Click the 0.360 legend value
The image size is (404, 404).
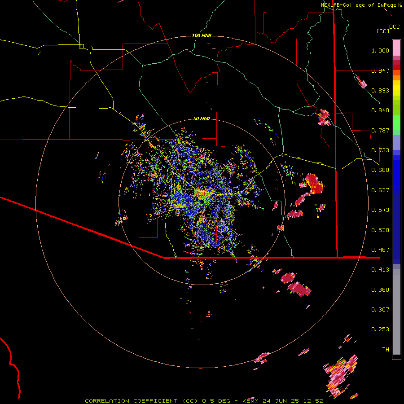pos(380,290)
